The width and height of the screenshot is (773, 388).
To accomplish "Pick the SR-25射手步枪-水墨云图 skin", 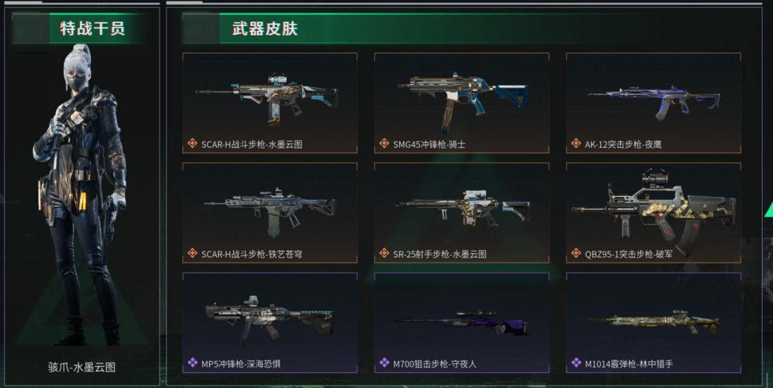I will tap(462, 213).
